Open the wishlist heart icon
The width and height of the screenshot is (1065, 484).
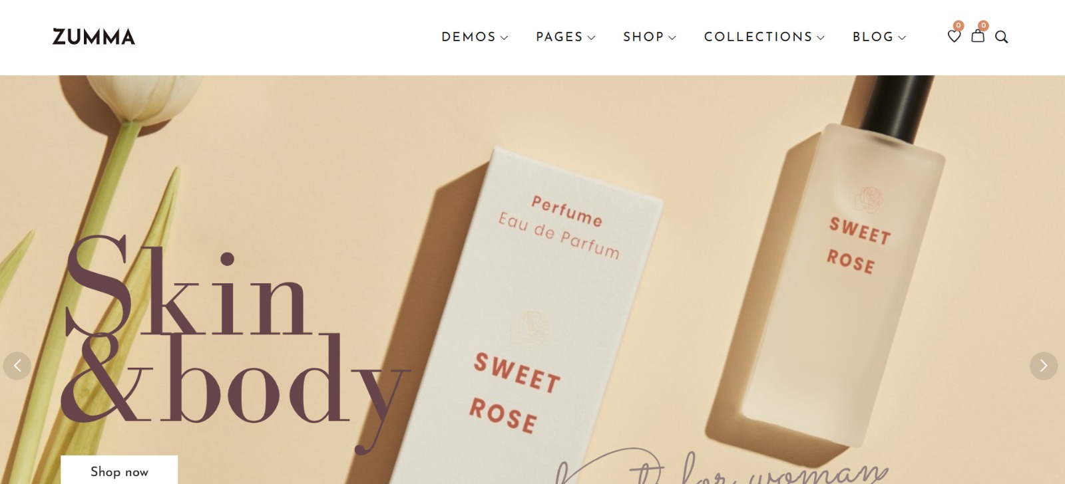pyautogui.click(x=954, y=37)
